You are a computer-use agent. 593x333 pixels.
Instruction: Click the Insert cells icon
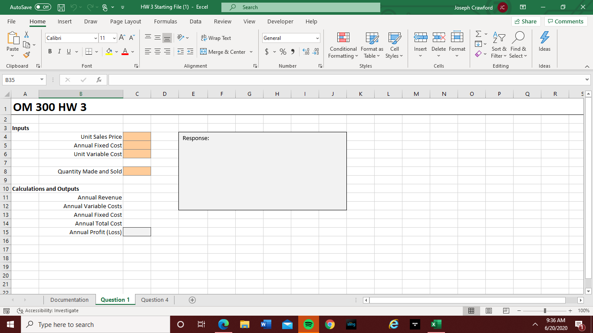(x=420, y=38)
